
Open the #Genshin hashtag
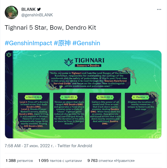86,43
